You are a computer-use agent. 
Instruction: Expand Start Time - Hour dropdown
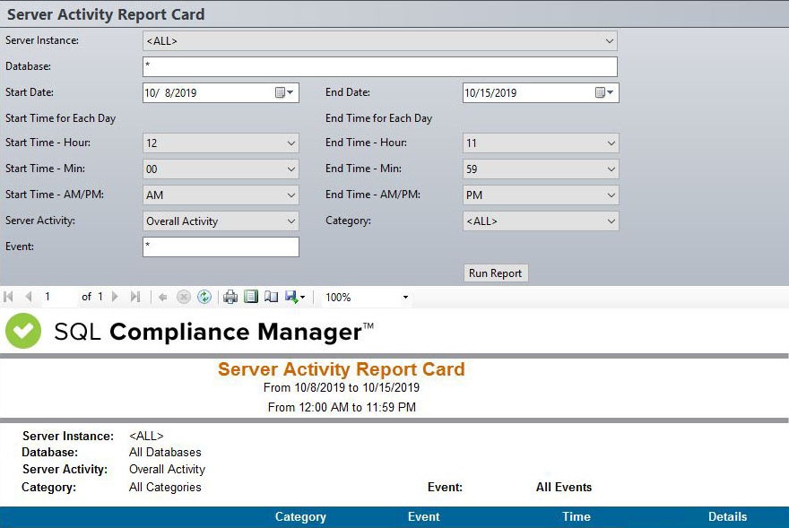pos(290,143)
